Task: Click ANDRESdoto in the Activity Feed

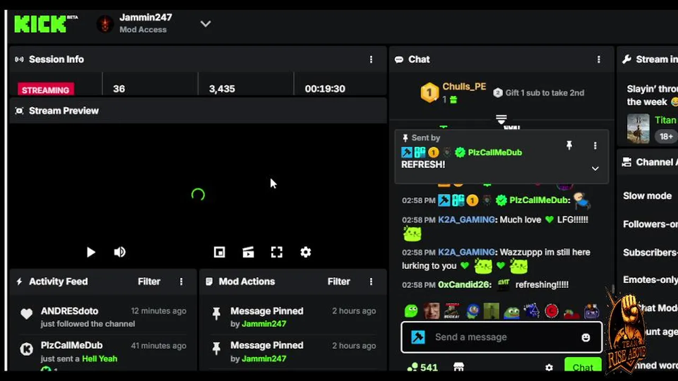Action: click(x=69, y=311)
